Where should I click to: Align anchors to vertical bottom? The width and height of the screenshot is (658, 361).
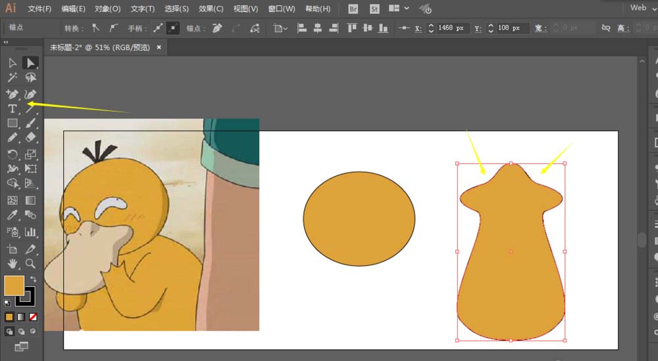(x=383, y=28)
